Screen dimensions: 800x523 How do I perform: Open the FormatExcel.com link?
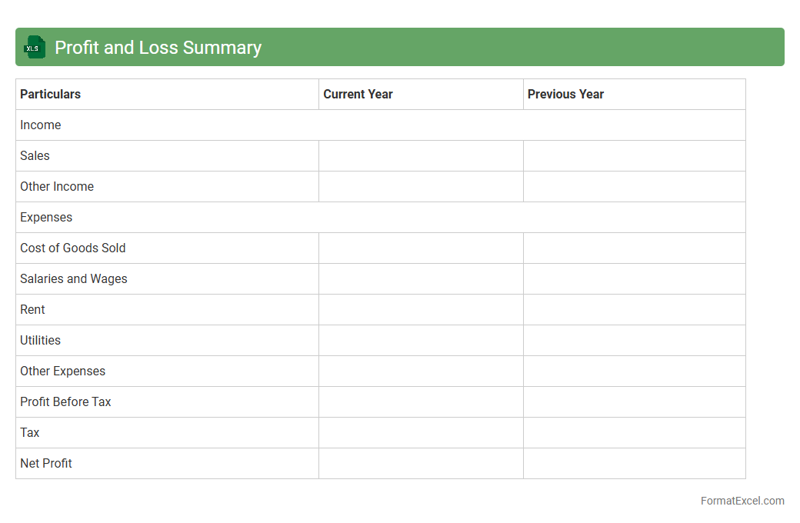coord(742,501)
